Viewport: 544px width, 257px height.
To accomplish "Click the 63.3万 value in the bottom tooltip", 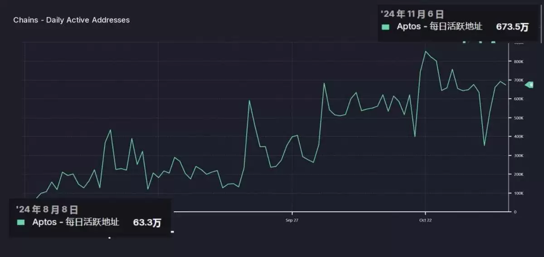I will (x=146, y=223).
